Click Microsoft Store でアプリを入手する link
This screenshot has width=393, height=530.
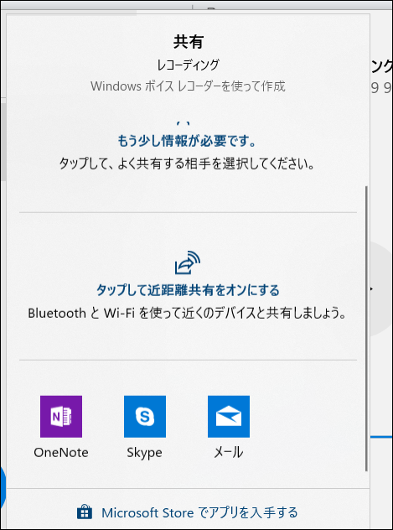tap(199, 512)
